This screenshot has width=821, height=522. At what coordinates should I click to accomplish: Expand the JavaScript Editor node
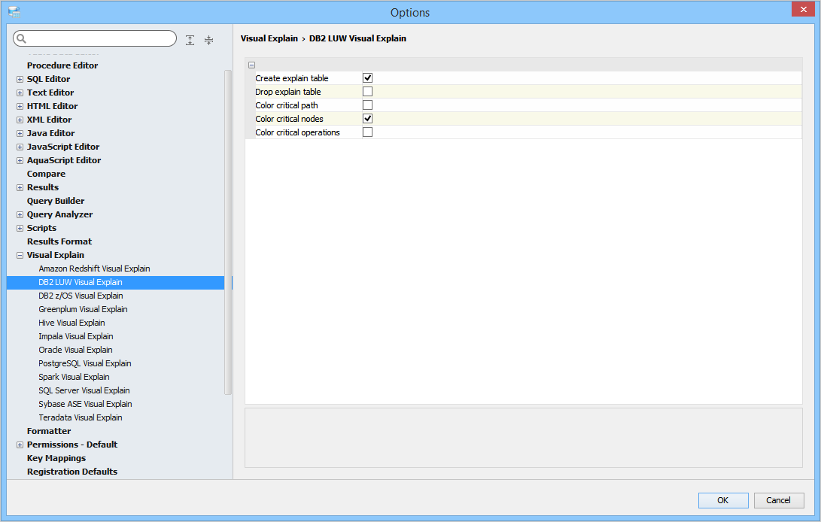(x=20, y=147)
